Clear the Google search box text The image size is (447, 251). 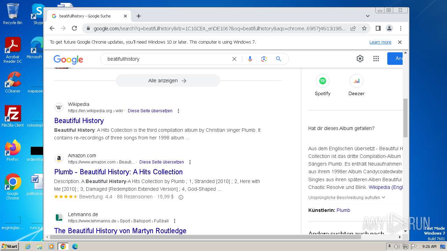click(234, 59)
